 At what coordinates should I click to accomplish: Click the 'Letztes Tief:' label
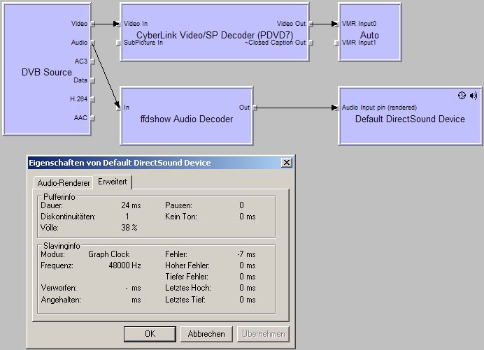tap(185, 300)
